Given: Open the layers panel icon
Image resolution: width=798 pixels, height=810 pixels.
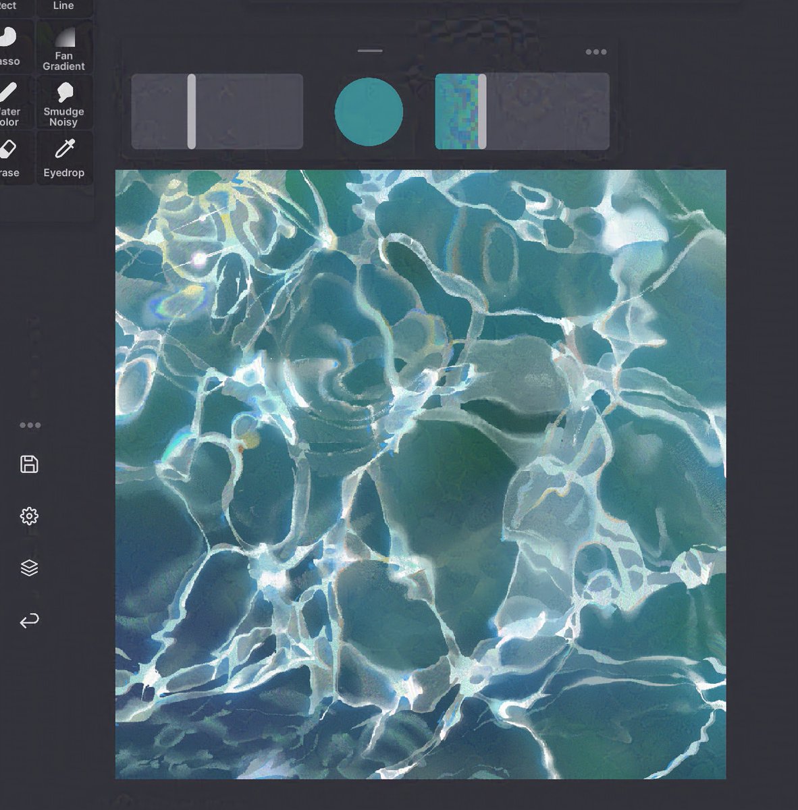Looking at the screenshot, I should (29, 568).
